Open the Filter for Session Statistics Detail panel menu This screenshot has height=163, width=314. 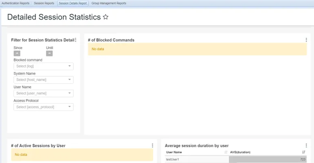coord(75,40)
